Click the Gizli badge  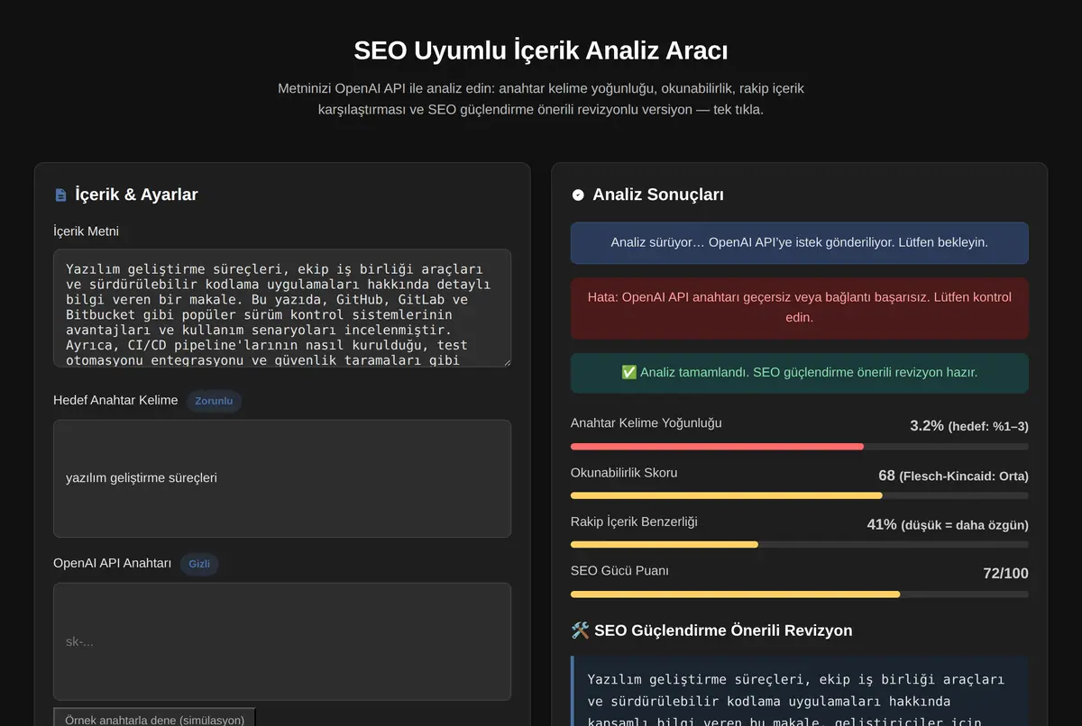(199, 564)
